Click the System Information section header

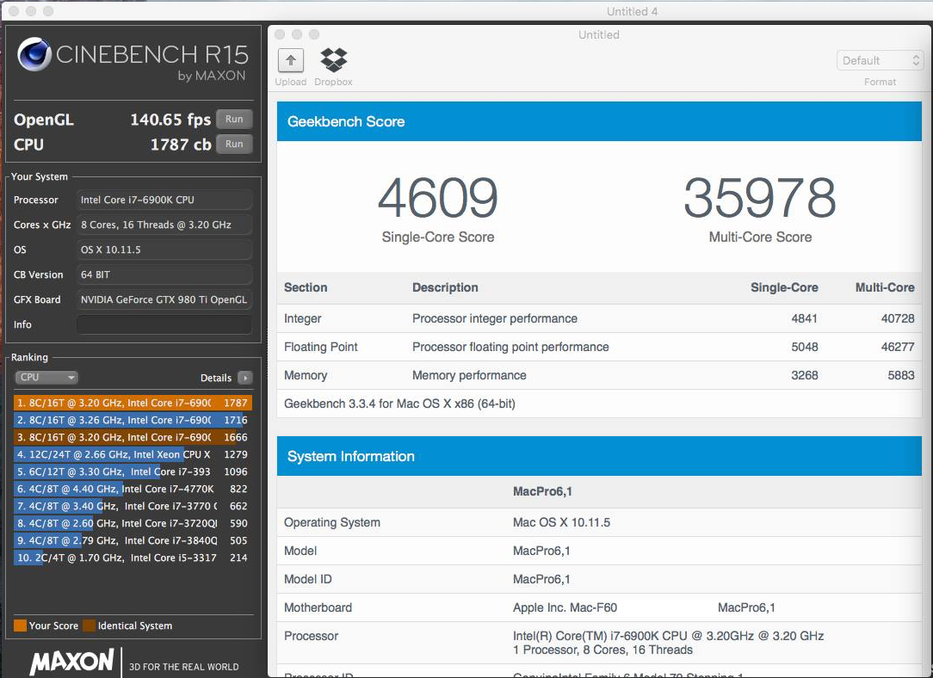point(599,456)
